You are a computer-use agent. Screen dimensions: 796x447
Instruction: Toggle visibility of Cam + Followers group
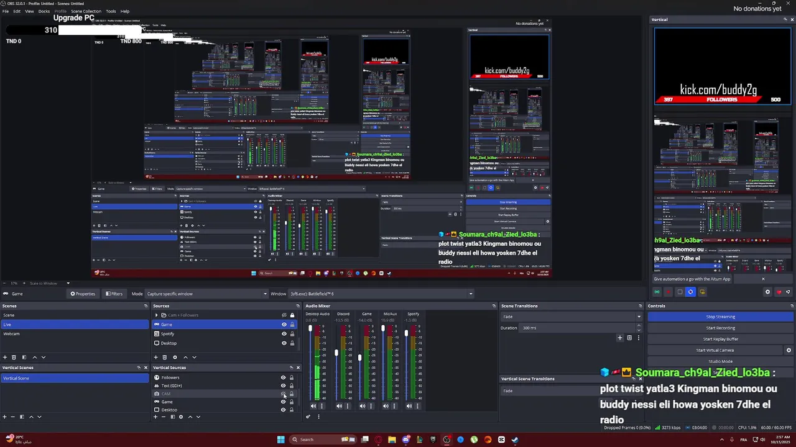click(x=284, y=315)
